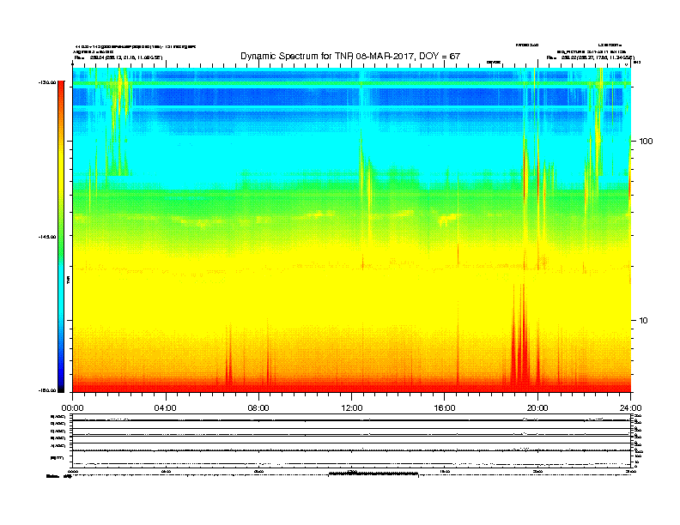
Task: Click the 10 frequency axis label
Action: click(x=644, y=321)
